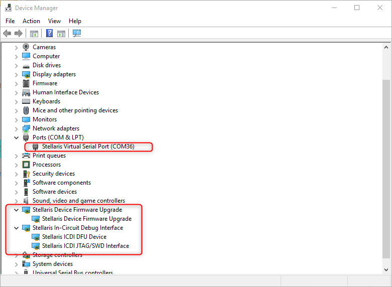
Task: Select the Storage controllers label
Action: pos(58,255)
